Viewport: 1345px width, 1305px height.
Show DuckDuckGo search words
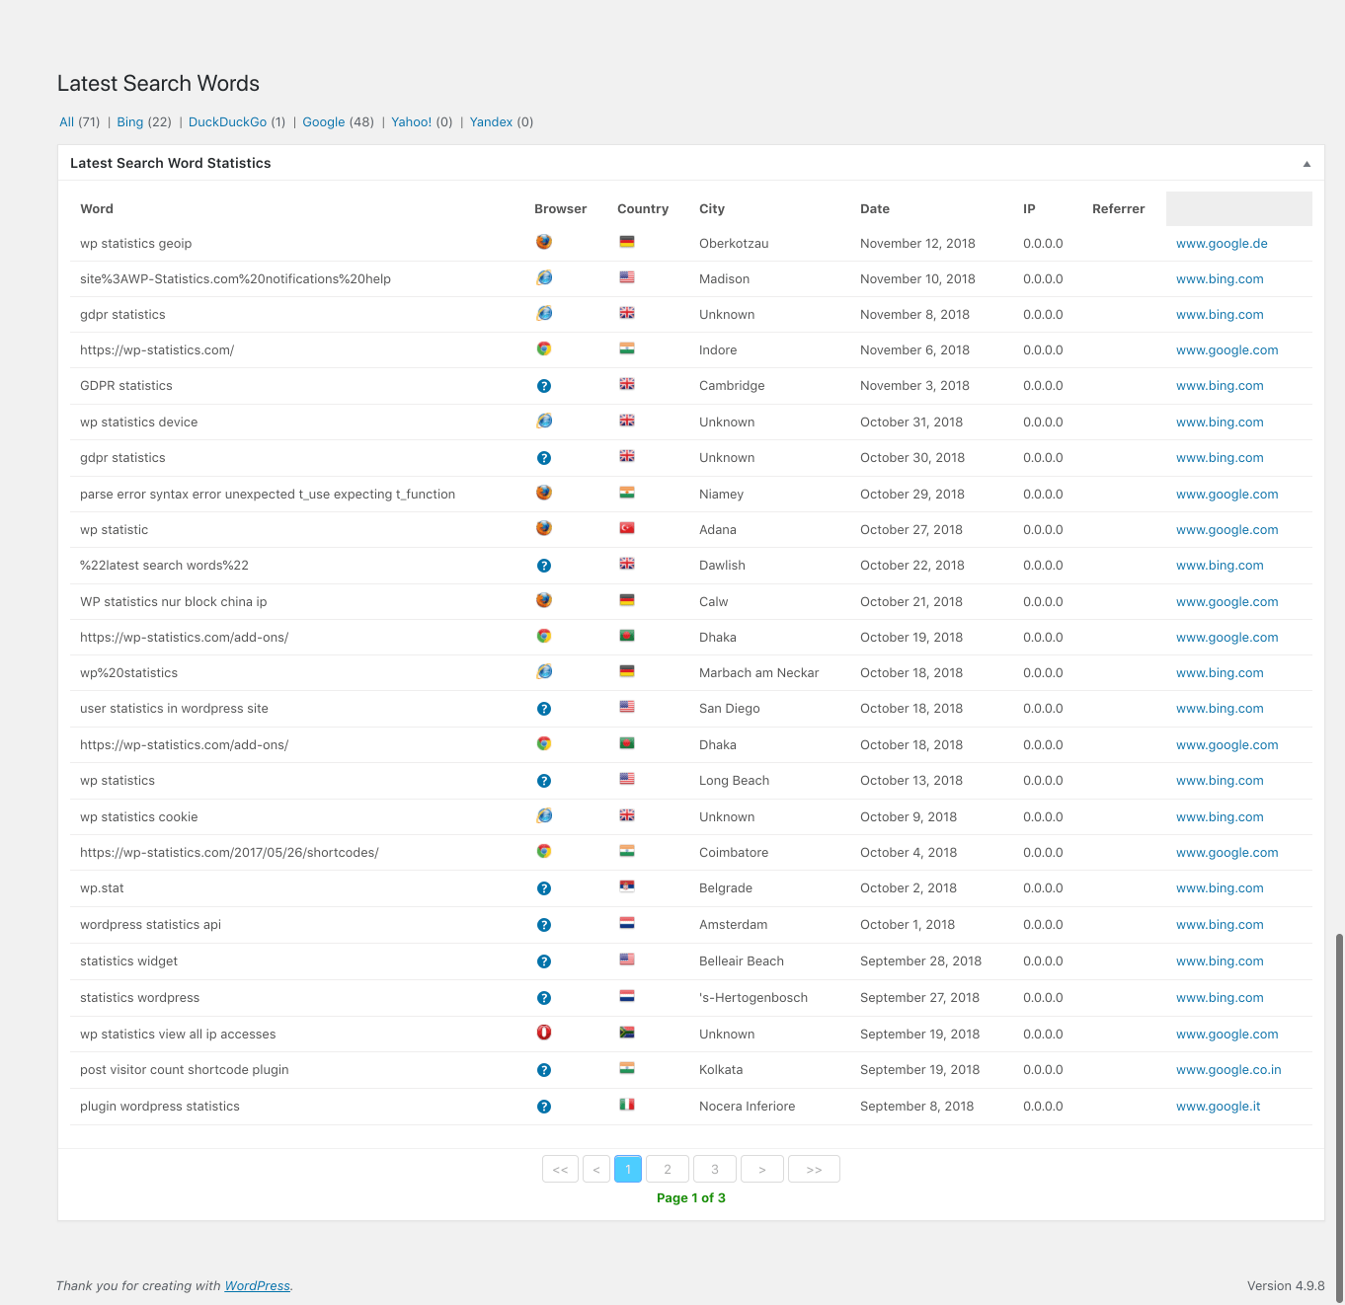coord(227,122)
